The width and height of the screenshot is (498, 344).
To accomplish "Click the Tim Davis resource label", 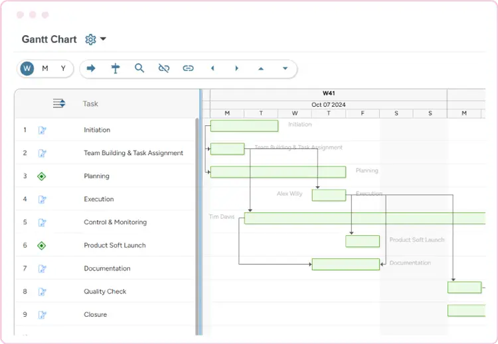I will (222, 217).
